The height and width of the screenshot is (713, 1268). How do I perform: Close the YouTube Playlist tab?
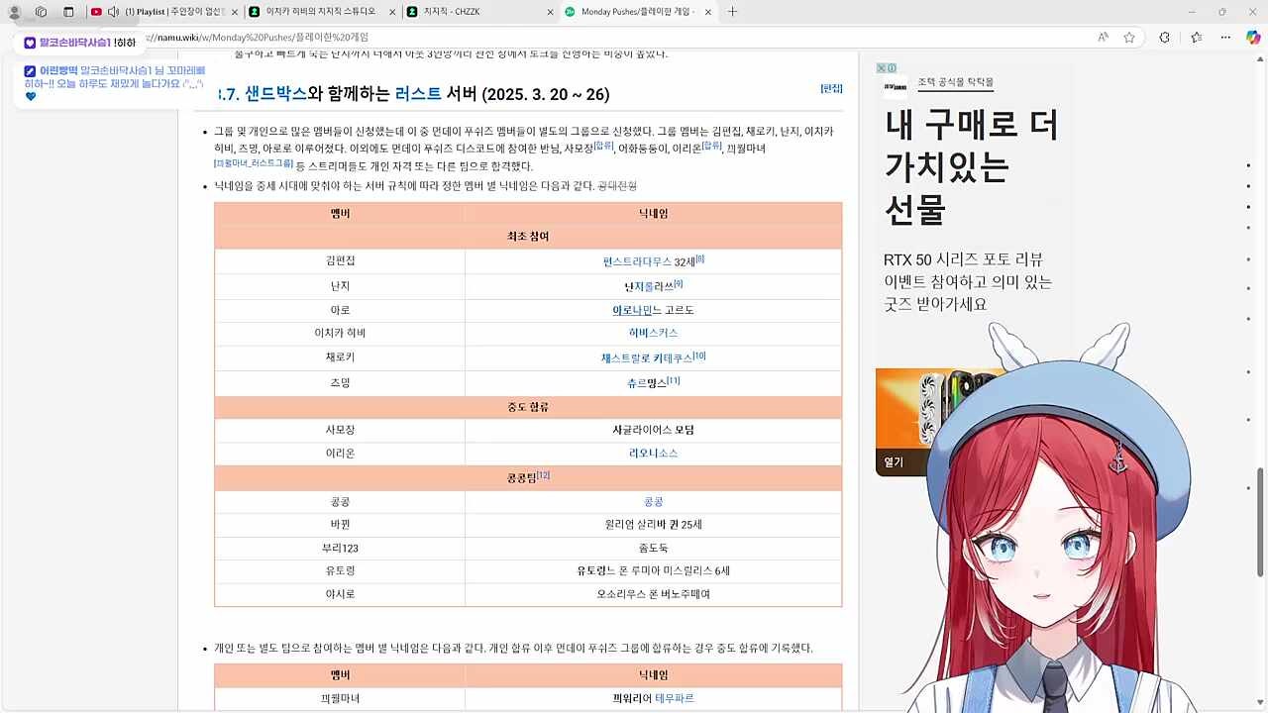(x=234, y=12)
